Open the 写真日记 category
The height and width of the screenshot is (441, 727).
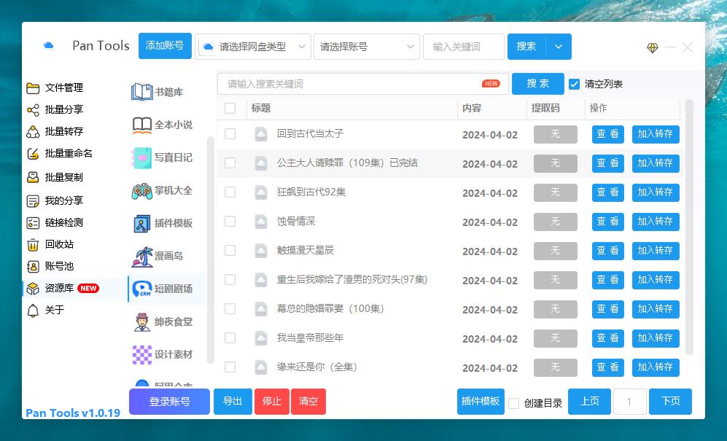165,159
